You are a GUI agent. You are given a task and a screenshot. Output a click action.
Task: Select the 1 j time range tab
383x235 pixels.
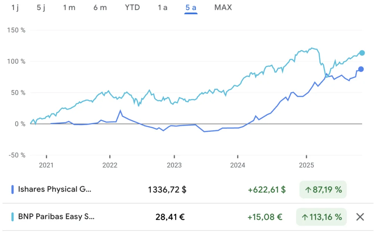click(x=15, y=7)
